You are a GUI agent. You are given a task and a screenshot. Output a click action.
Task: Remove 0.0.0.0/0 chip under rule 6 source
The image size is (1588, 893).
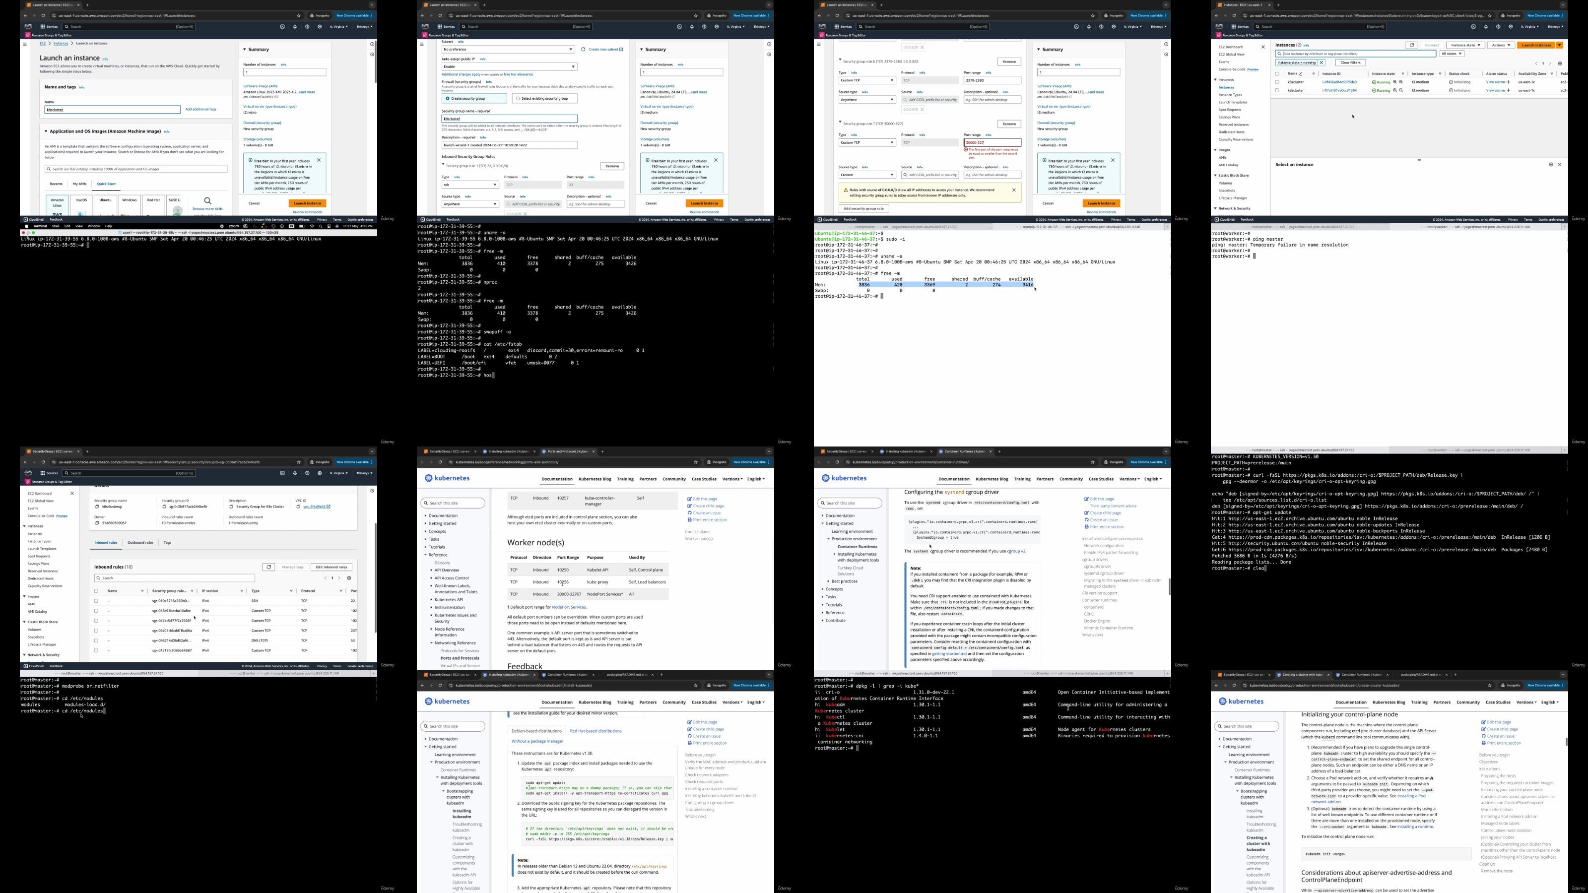(x=922, y=110)
